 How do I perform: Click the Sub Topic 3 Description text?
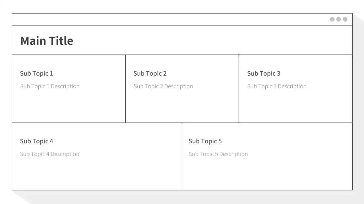point(277,86)
